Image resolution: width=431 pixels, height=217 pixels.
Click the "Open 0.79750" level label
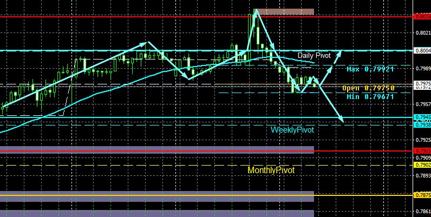click(368, 88)
